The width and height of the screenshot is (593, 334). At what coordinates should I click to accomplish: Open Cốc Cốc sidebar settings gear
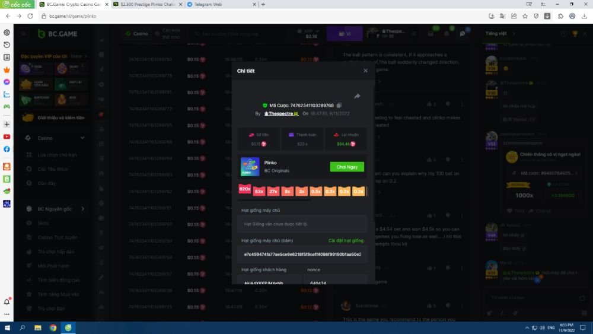tap(7, 33)
